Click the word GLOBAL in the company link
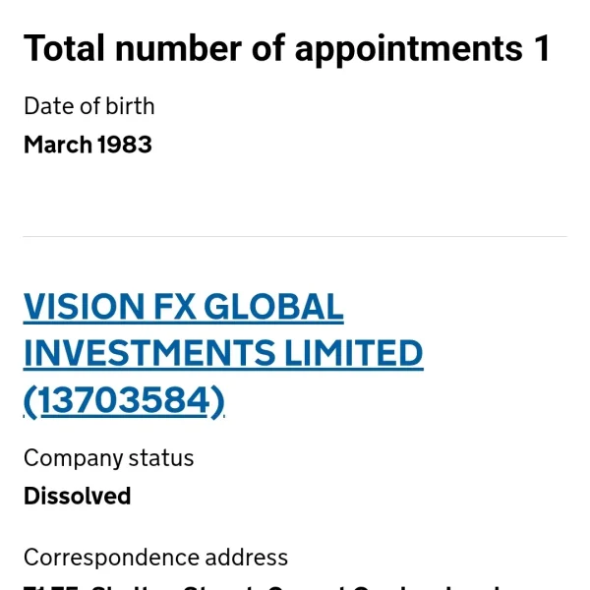Screen dimensions: 590x590 pos(273,308)
